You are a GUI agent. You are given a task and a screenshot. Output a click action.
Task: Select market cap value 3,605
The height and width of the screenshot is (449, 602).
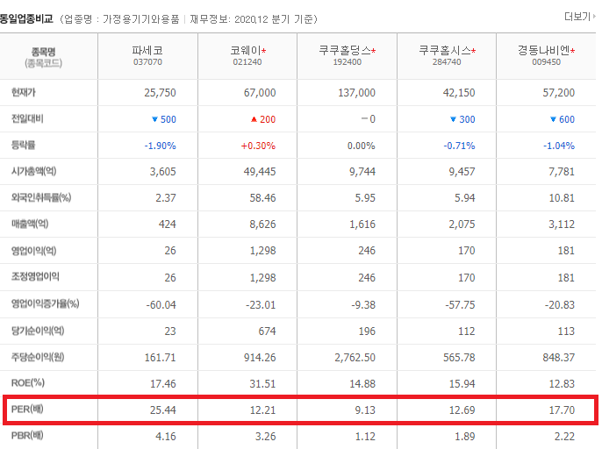[163, 172]
